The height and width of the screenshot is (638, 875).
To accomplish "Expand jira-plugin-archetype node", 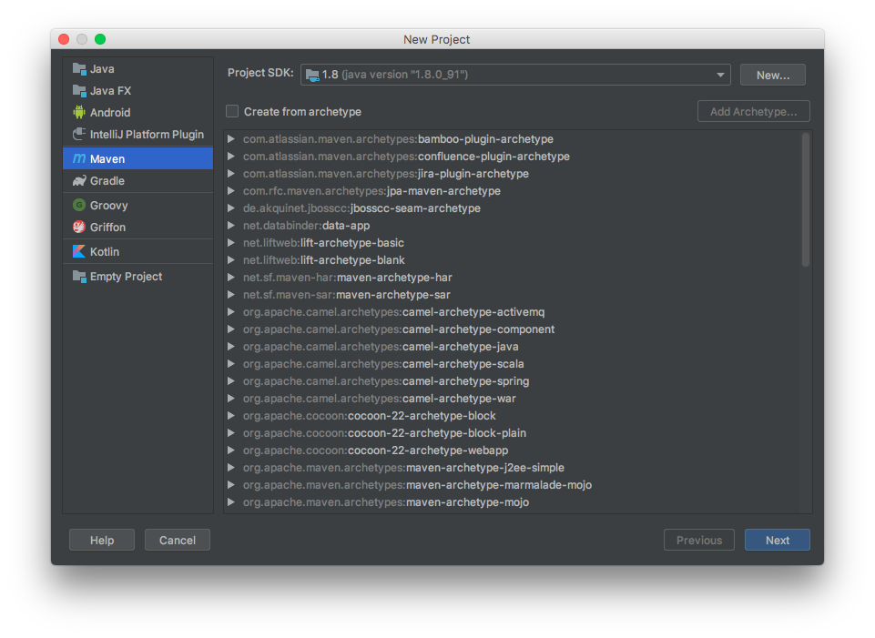I will click(x=231, y=174).
